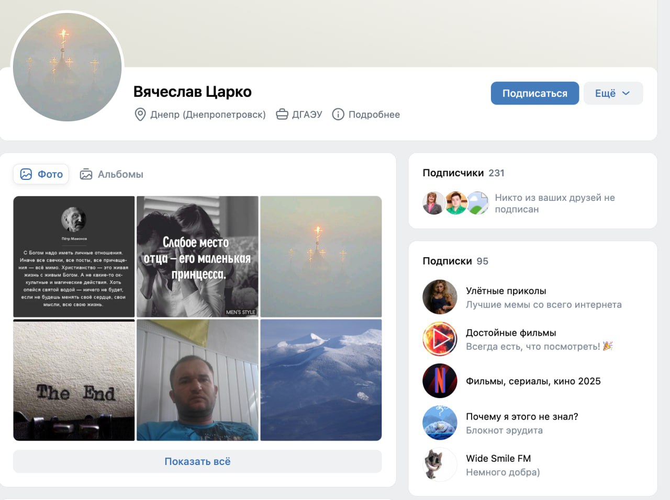This screenshot has width=670, height=500.
Task: Click the Показать всё button
Action: (x=197, y=461)
